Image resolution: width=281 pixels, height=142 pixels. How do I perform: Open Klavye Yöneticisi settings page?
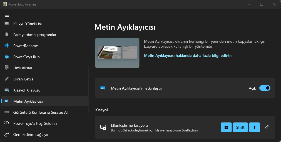[44, 24]
